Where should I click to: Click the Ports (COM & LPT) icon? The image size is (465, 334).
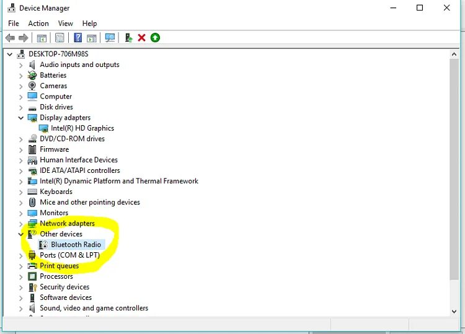click(32, 255)
